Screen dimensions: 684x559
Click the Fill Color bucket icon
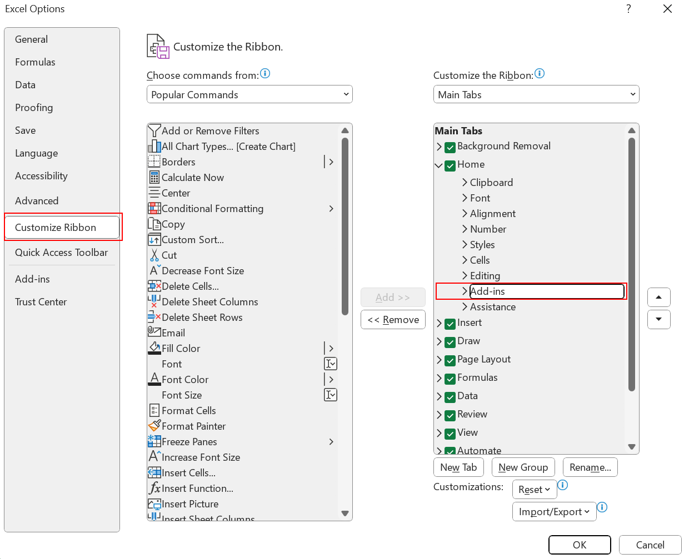[154, 349]
